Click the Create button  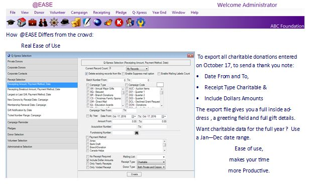coord(134,174)
